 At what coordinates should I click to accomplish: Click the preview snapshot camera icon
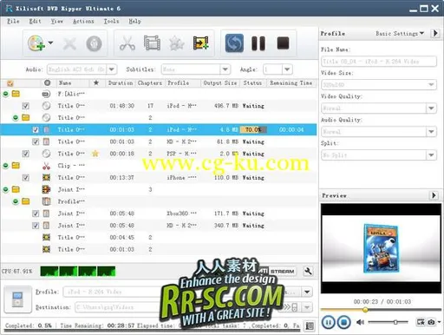[431, 322]
